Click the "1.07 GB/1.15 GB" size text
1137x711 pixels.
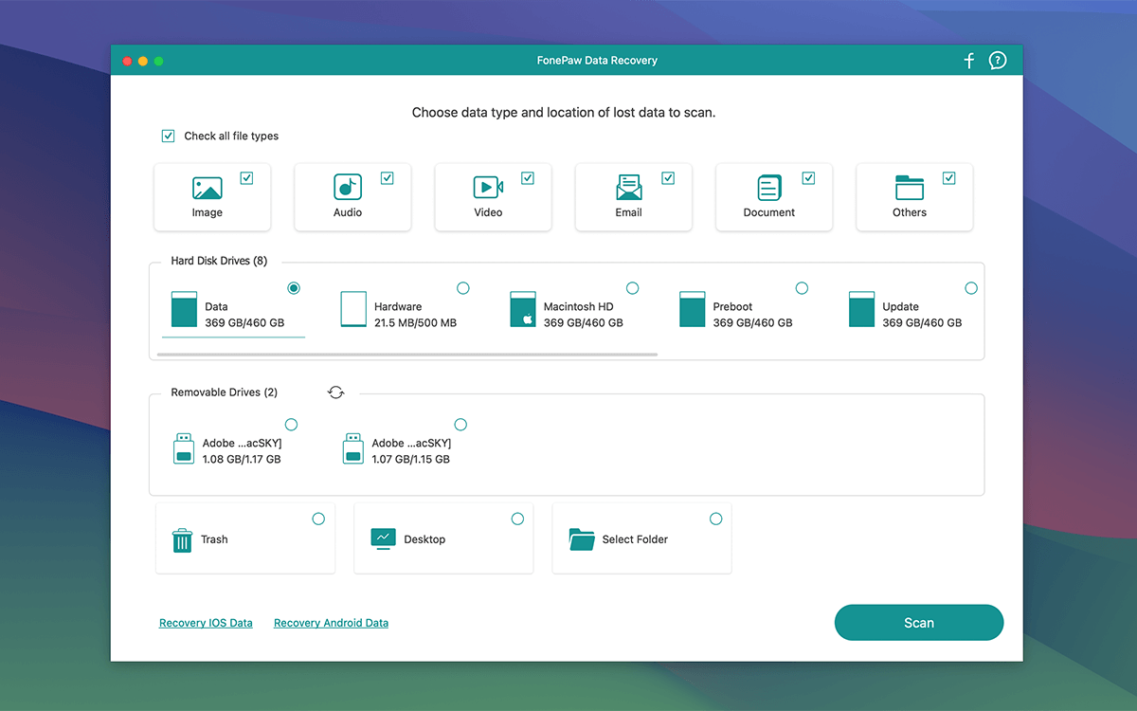(x=410, y=460)
